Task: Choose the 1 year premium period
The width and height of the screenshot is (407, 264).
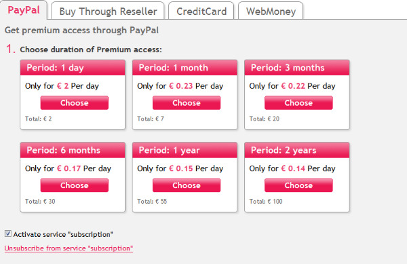Action: pos(187,185)
